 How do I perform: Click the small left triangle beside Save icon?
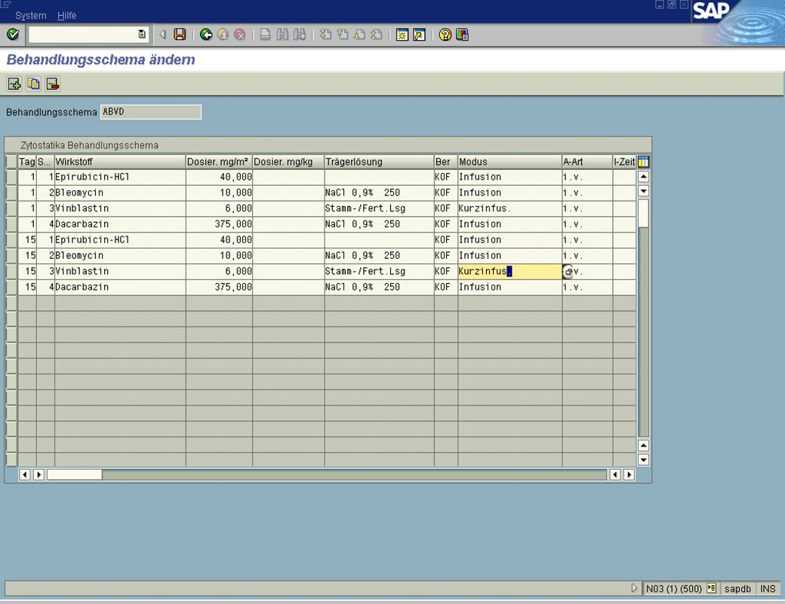(x=162, y=35)
